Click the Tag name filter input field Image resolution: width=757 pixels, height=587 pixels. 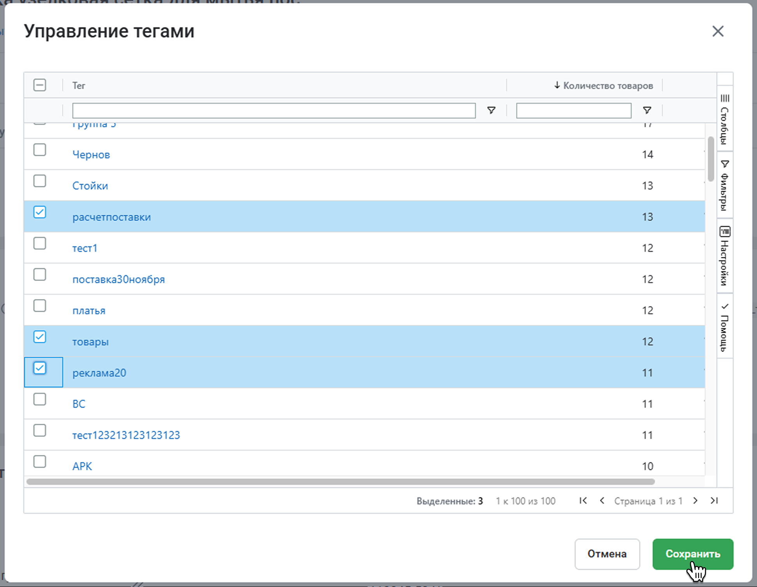[x=274, y=111]
